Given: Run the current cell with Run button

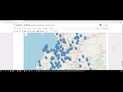Looking at the screenshot, I should coord(35,31).
